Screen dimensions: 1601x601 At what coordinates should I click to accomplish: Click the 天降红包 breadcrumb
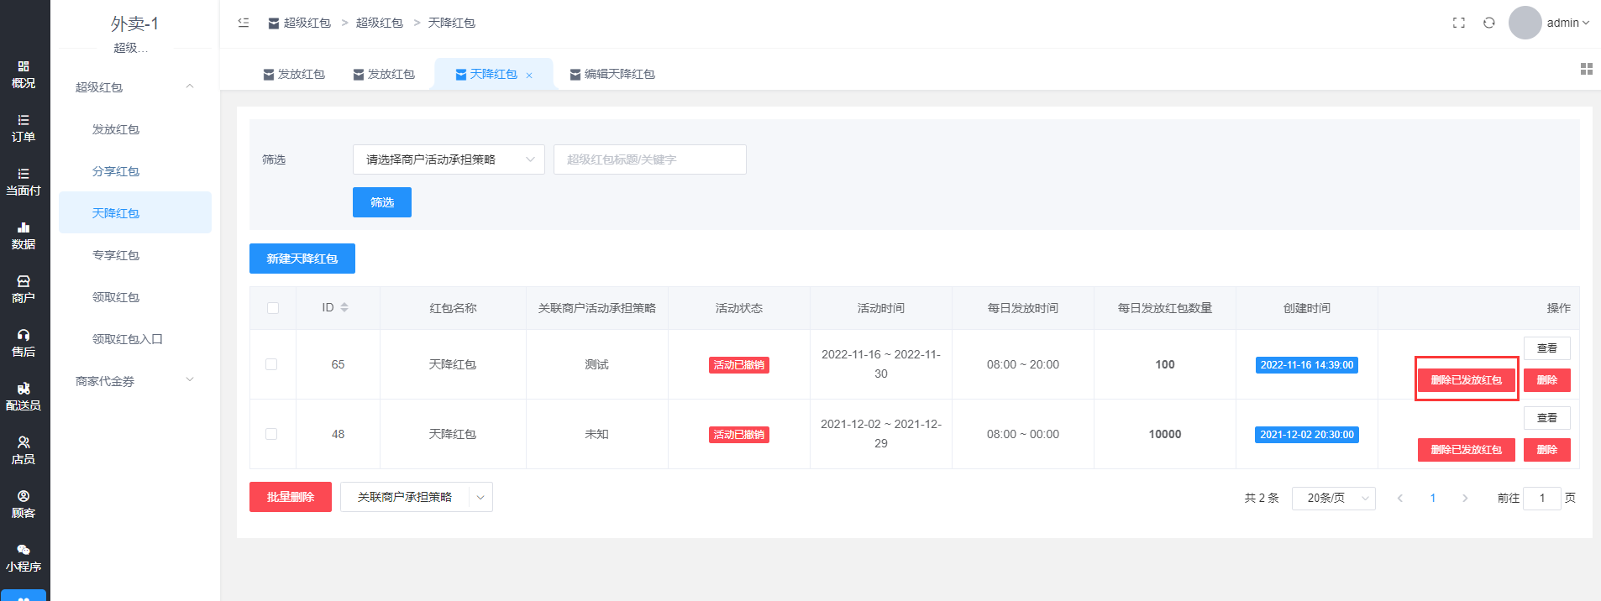[x=452, y=23]
